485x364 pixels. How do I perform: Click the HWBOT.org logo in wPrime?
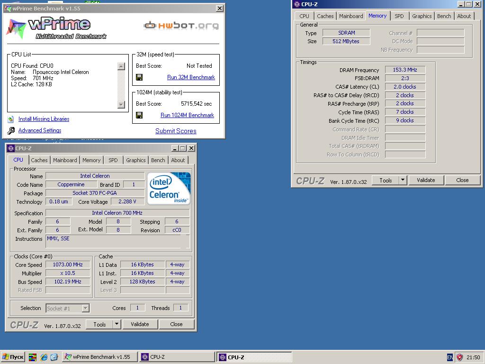coord(181,26)
